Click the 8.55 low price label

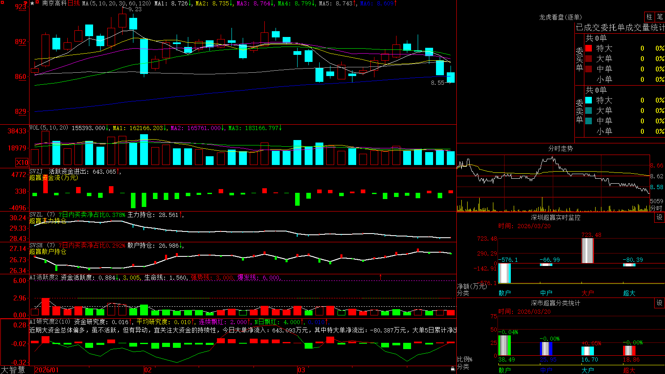click(x=438, y=83)
